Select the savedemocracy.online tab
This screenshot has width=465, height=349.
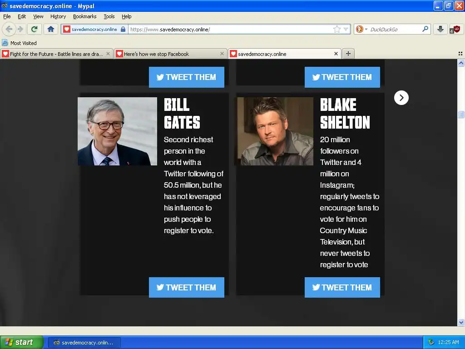point(285,54)
